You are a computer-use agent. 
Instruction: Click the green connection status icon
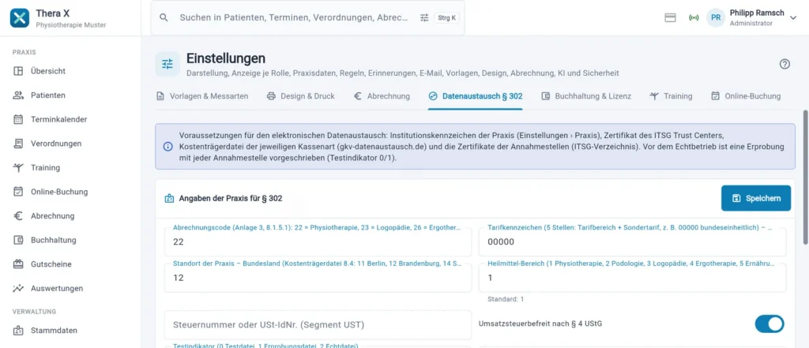pos(694,17)
